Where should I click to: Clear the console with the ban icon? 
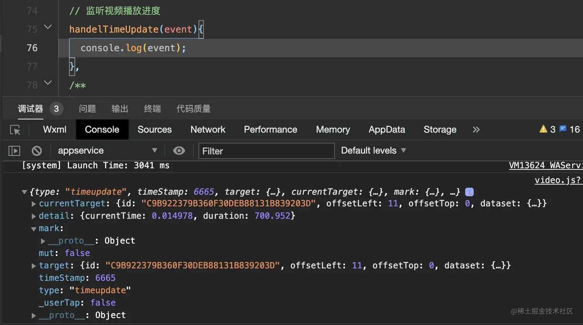pyautogui.click(x=37, y=150)
